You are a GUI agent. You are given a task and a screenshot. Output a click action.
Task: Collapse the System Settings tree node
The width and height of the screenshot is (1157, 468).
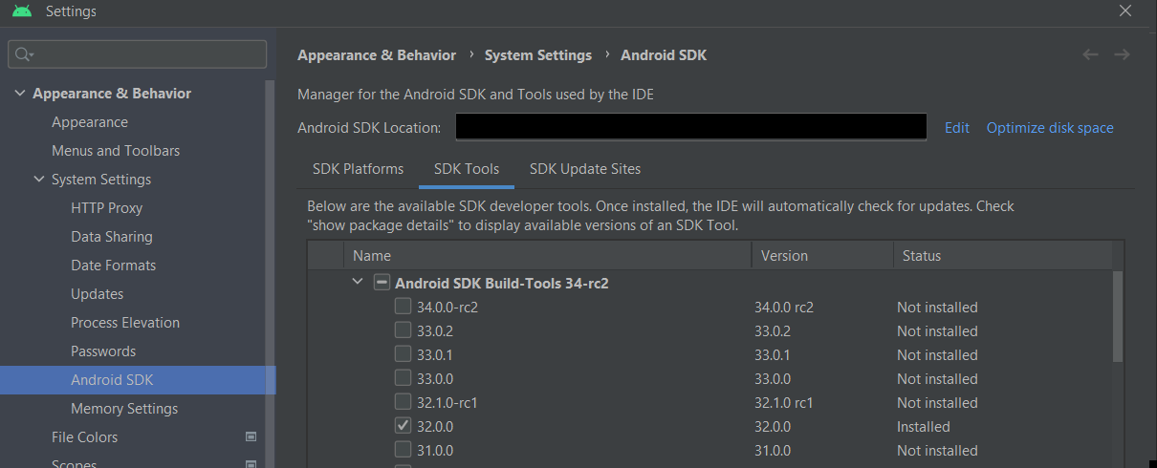39,180
